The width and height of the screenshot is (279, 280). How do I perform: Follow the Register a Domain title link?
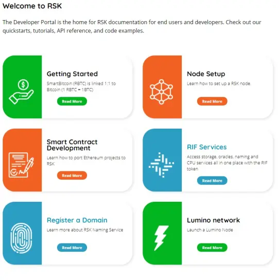point(77,220)
